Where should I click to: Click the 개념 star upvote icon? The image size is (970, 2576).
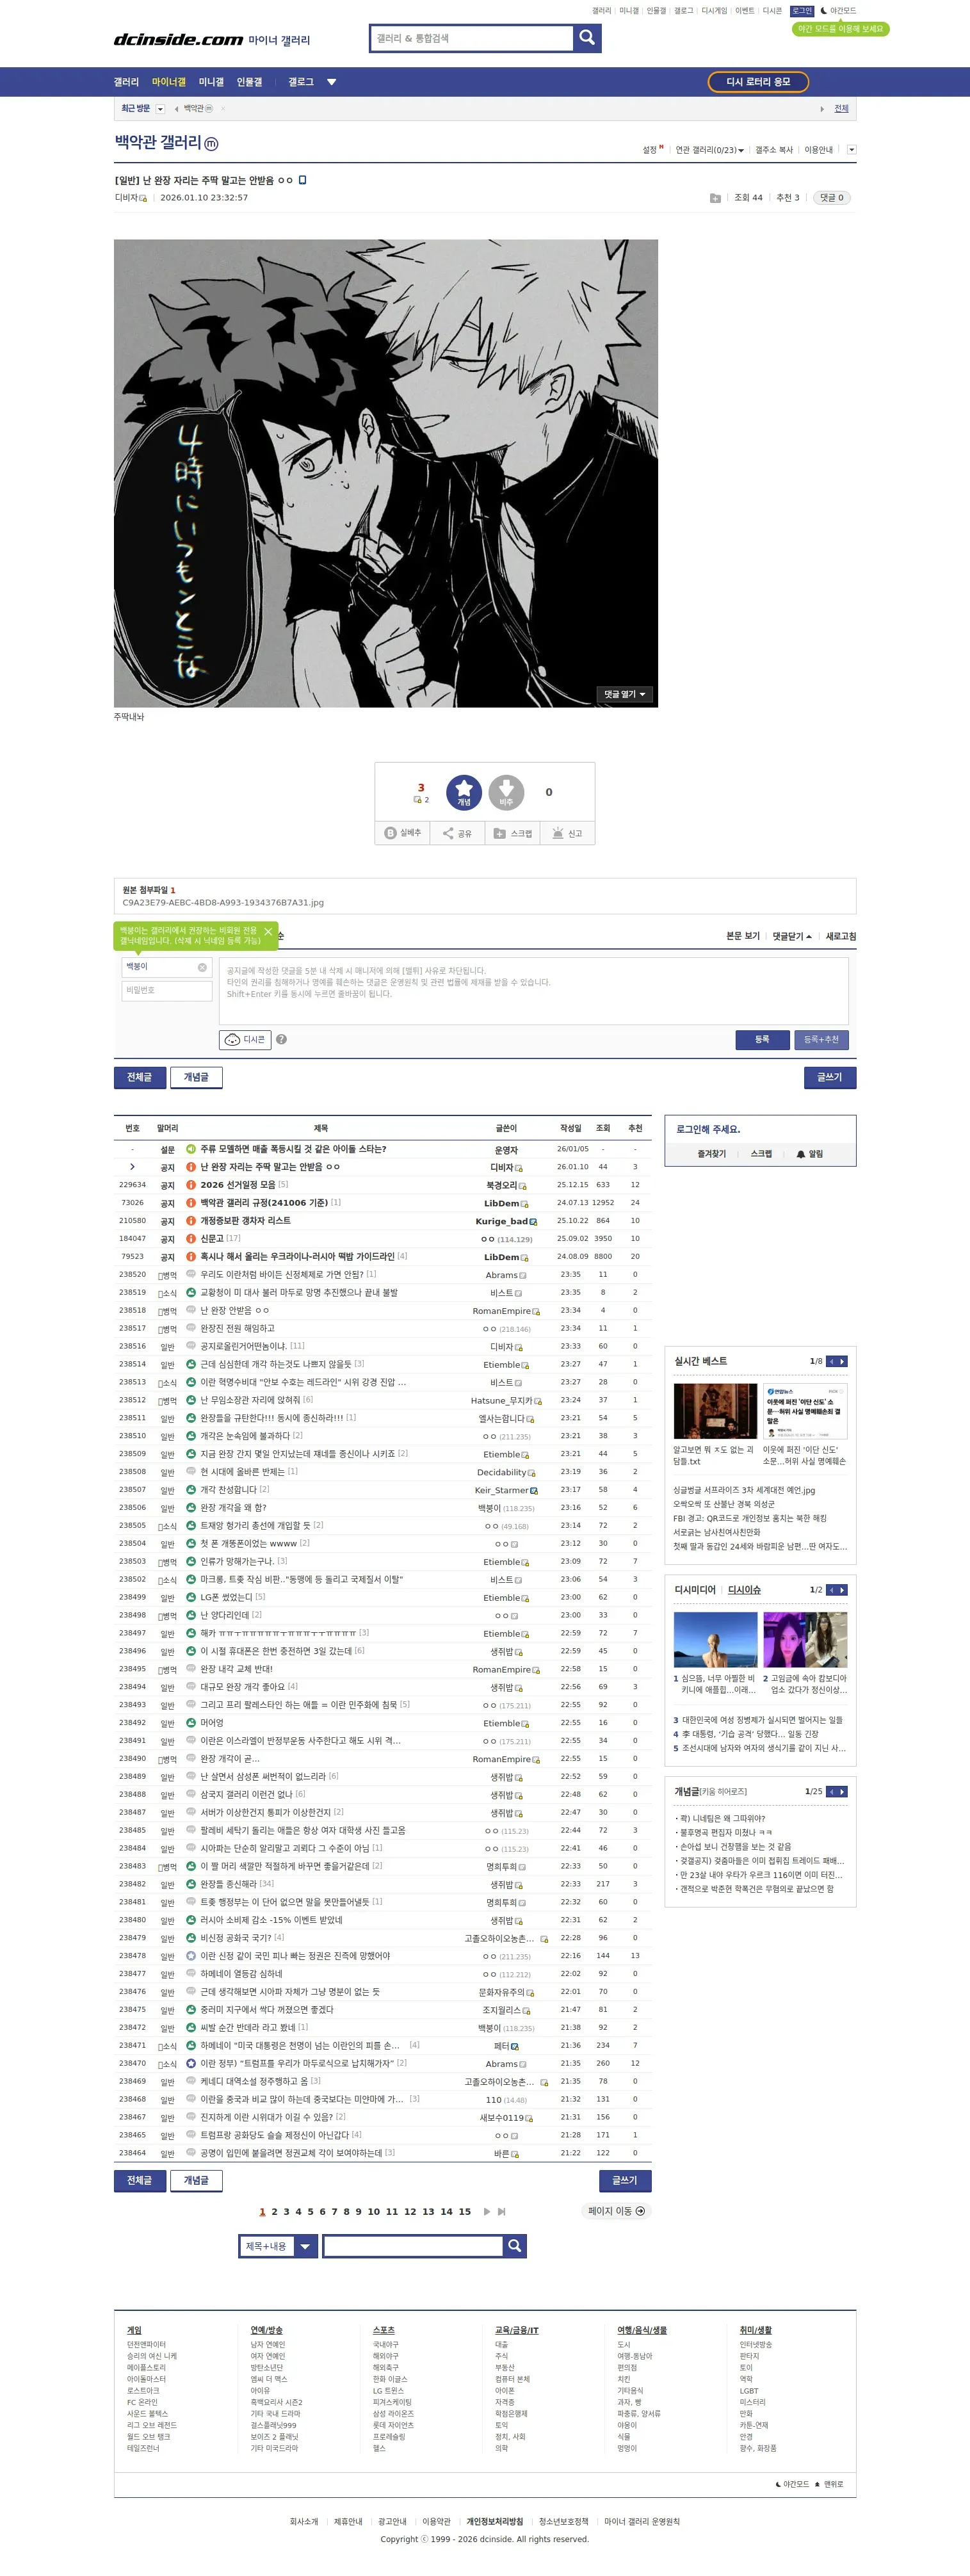(464, 792)
